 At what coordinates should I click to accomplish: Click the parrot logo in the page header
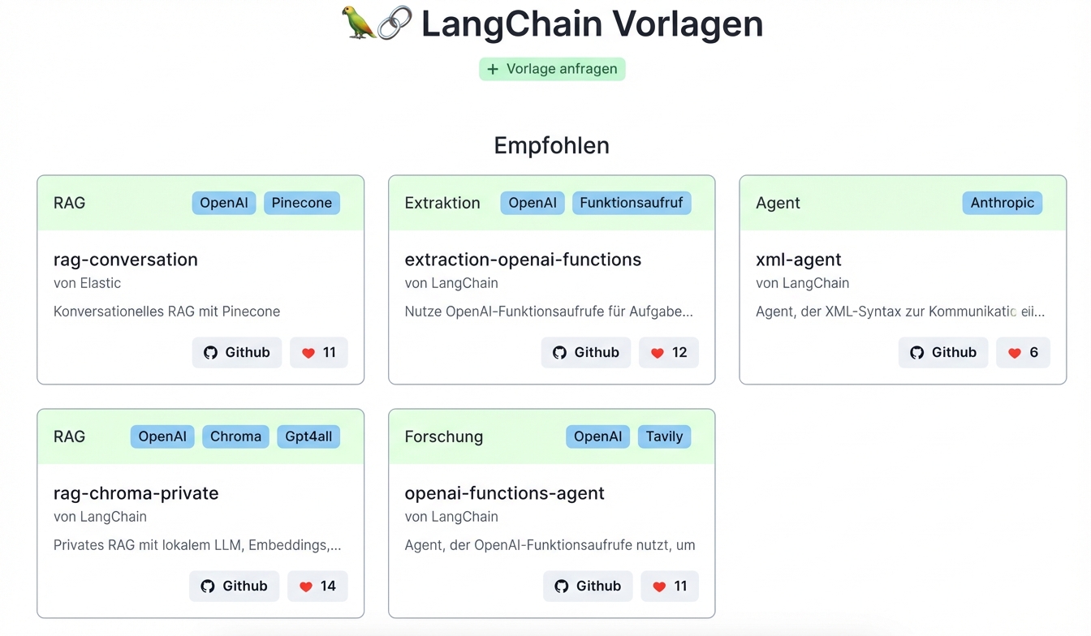point(357,24)
